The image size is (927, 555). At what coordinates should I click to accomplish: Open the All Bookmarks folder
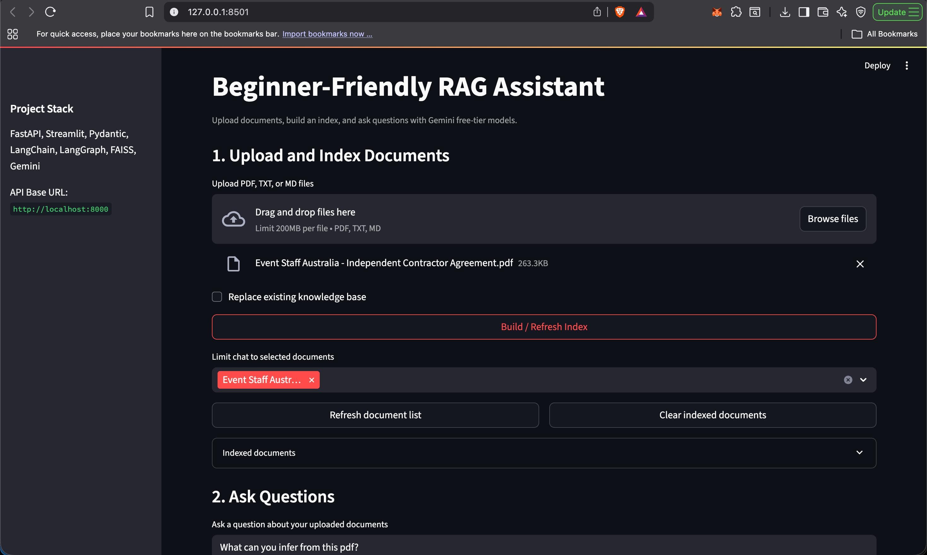click(x=884, y=34)
